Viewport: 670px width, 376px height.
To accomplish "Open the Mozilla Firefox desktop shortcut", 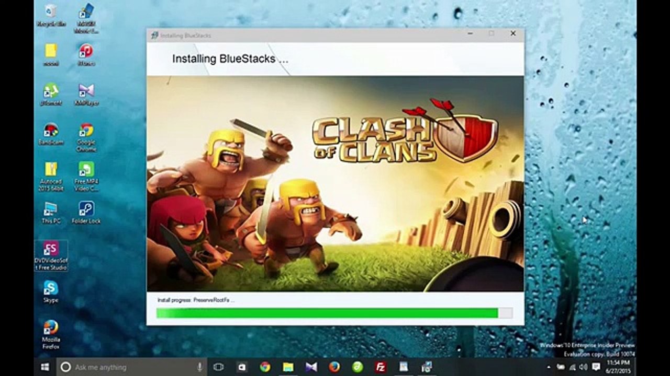I will (51, 334).
